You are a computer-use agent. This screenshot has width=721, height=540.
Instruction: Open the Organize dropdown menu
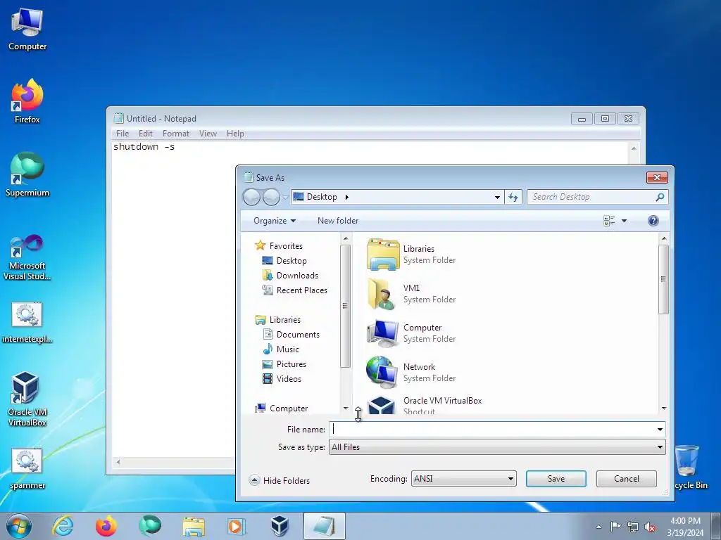pyautogui.click(x=275, y=221)
